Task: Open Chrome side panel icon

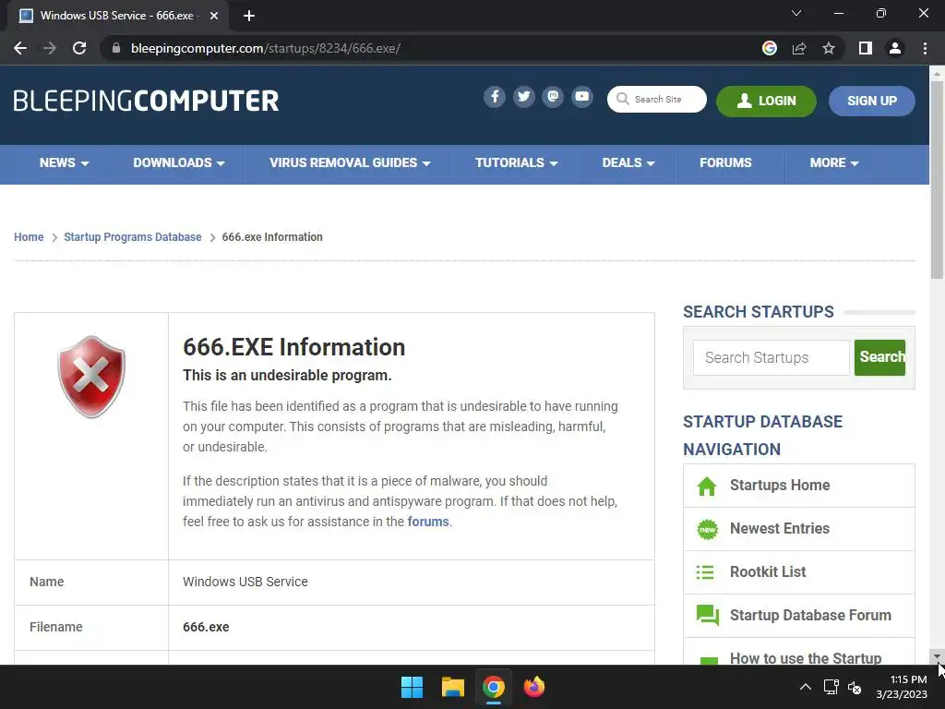Action: point(866,48)
